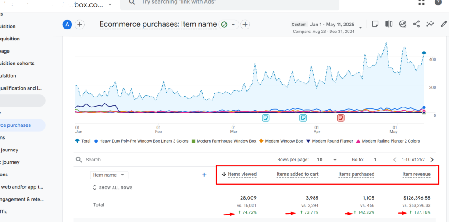449x222 pixels.
Task: Customize report with pencil icon
Action: 444,24
